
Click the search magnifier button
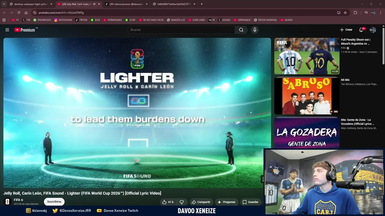coord(241,30)
